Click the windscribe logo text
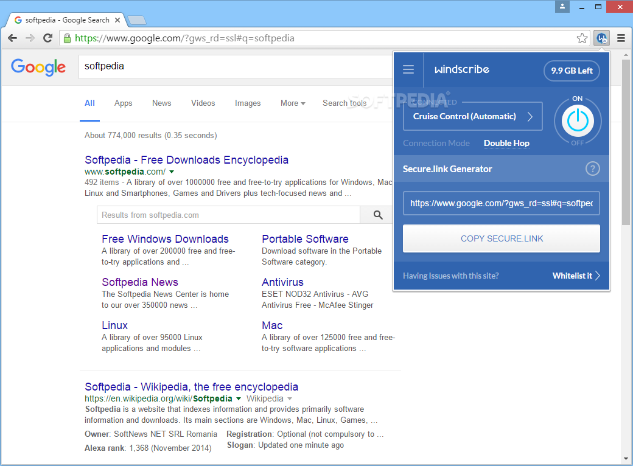 point(461,69)
